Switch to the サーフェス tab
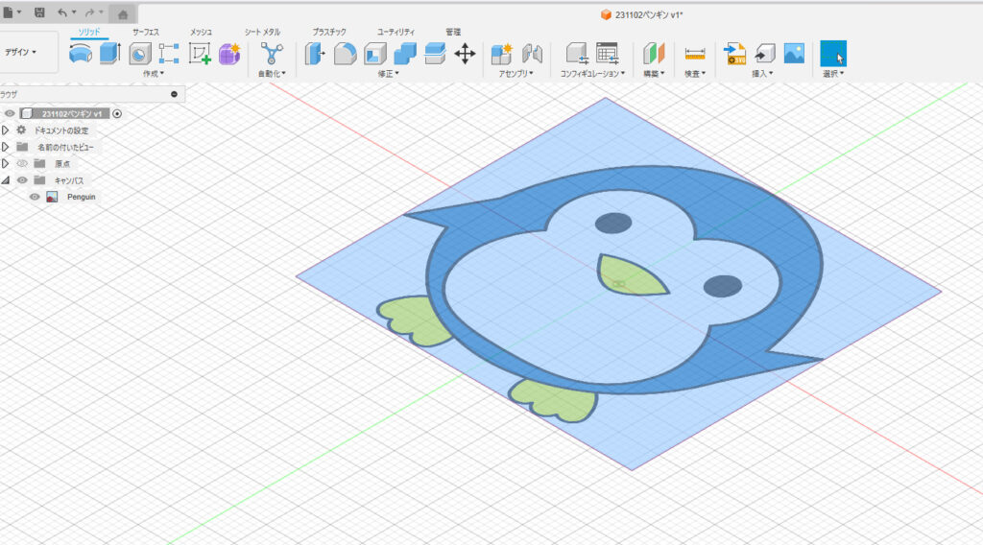This screenshot has height=545, width=983. [146, 32]
